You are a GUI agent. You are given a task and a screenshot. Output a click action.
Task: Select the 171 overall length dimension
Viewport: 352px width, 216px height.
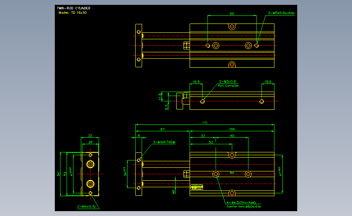(205, 123)
